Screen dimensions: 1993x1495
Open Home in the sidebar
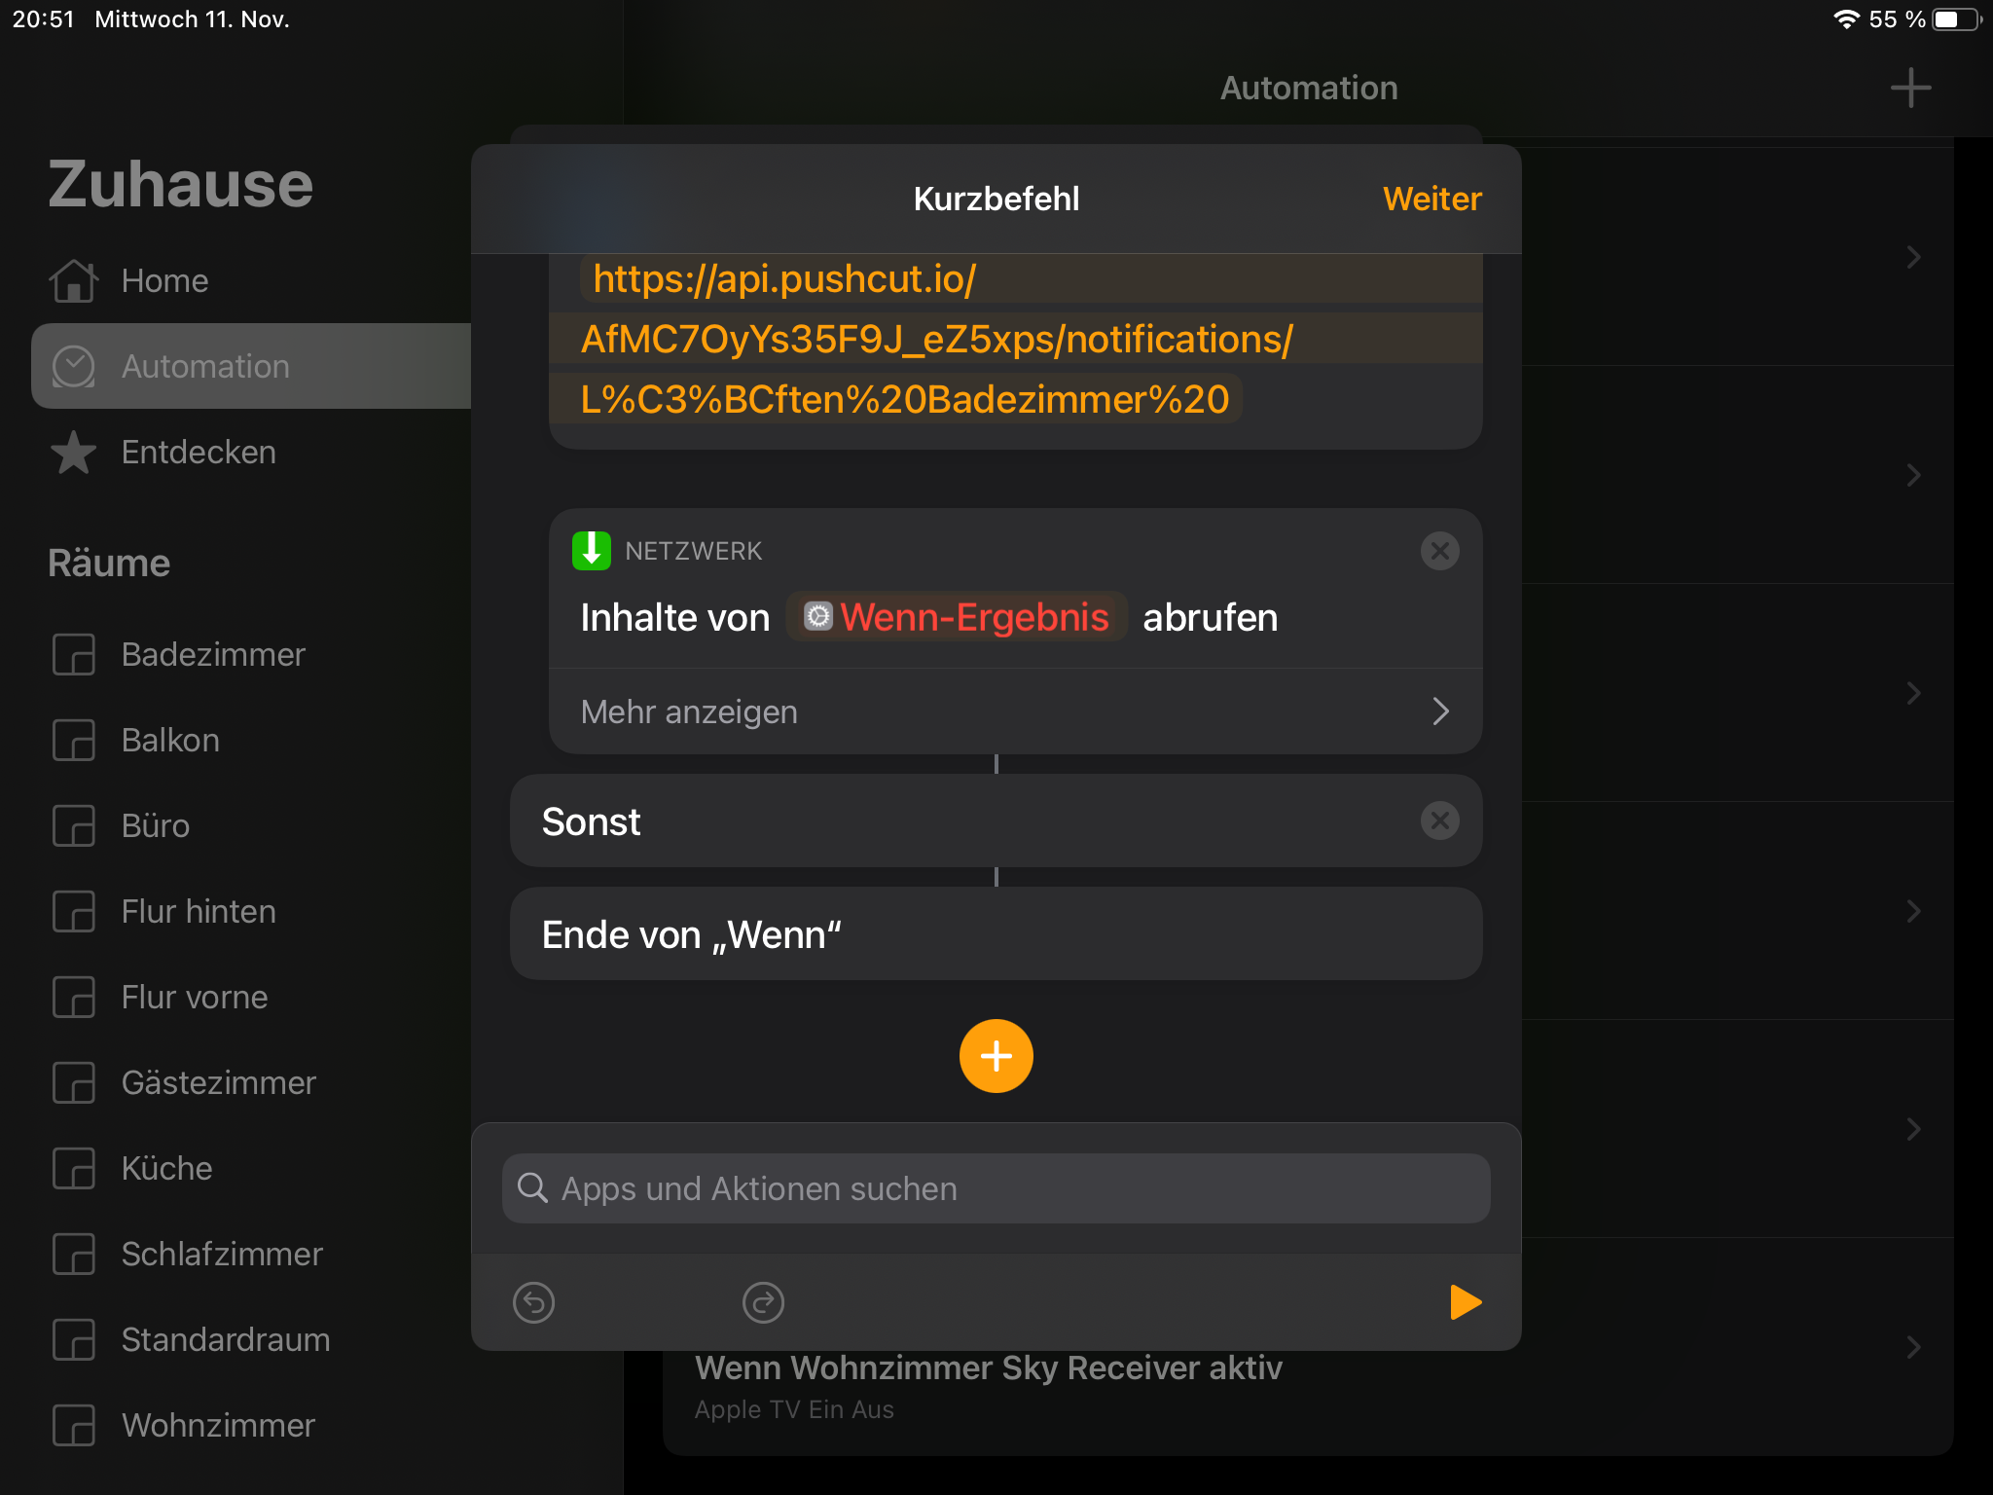[x=164, y=280]
